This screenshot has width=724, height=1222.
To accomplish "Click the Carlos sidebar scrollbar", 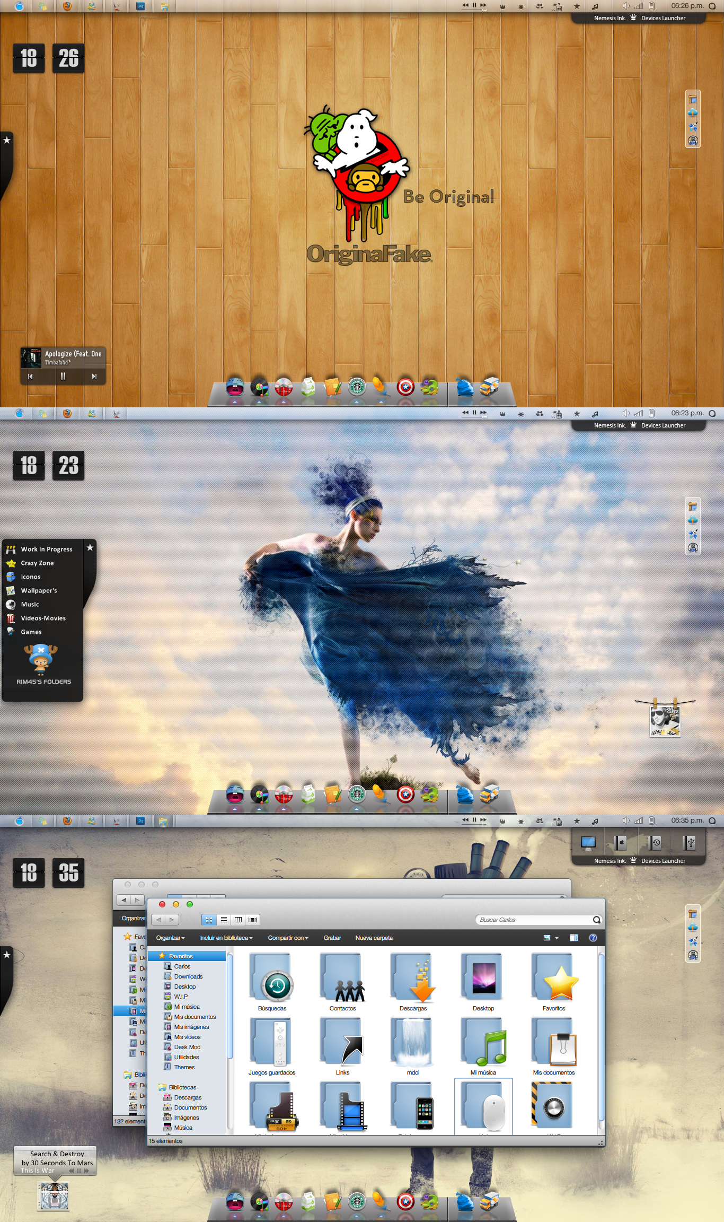I will coord(229,1005).
